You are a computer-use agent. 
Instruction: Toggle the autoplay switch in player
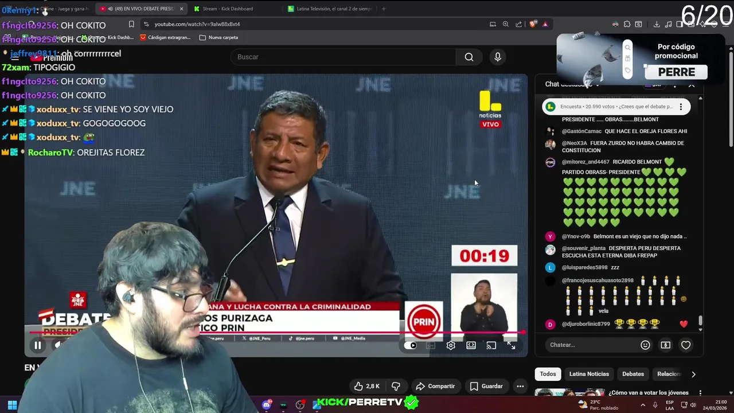point(411,345)
